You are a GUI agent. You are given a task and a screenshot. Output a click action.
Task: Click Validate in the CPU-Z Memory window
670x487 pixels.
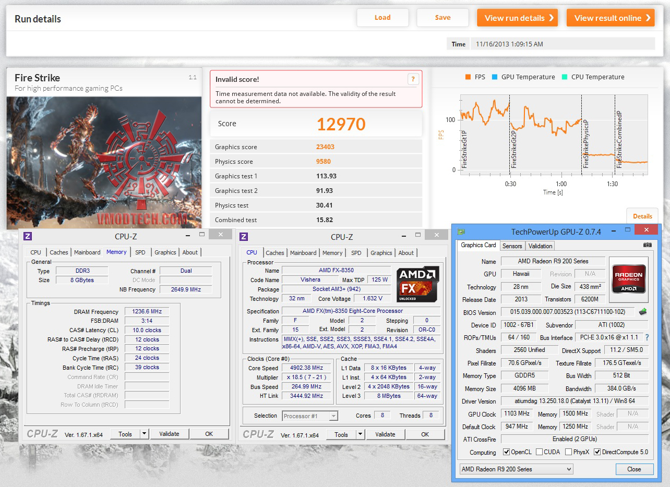pyautogui.click(x=169, y=434)
